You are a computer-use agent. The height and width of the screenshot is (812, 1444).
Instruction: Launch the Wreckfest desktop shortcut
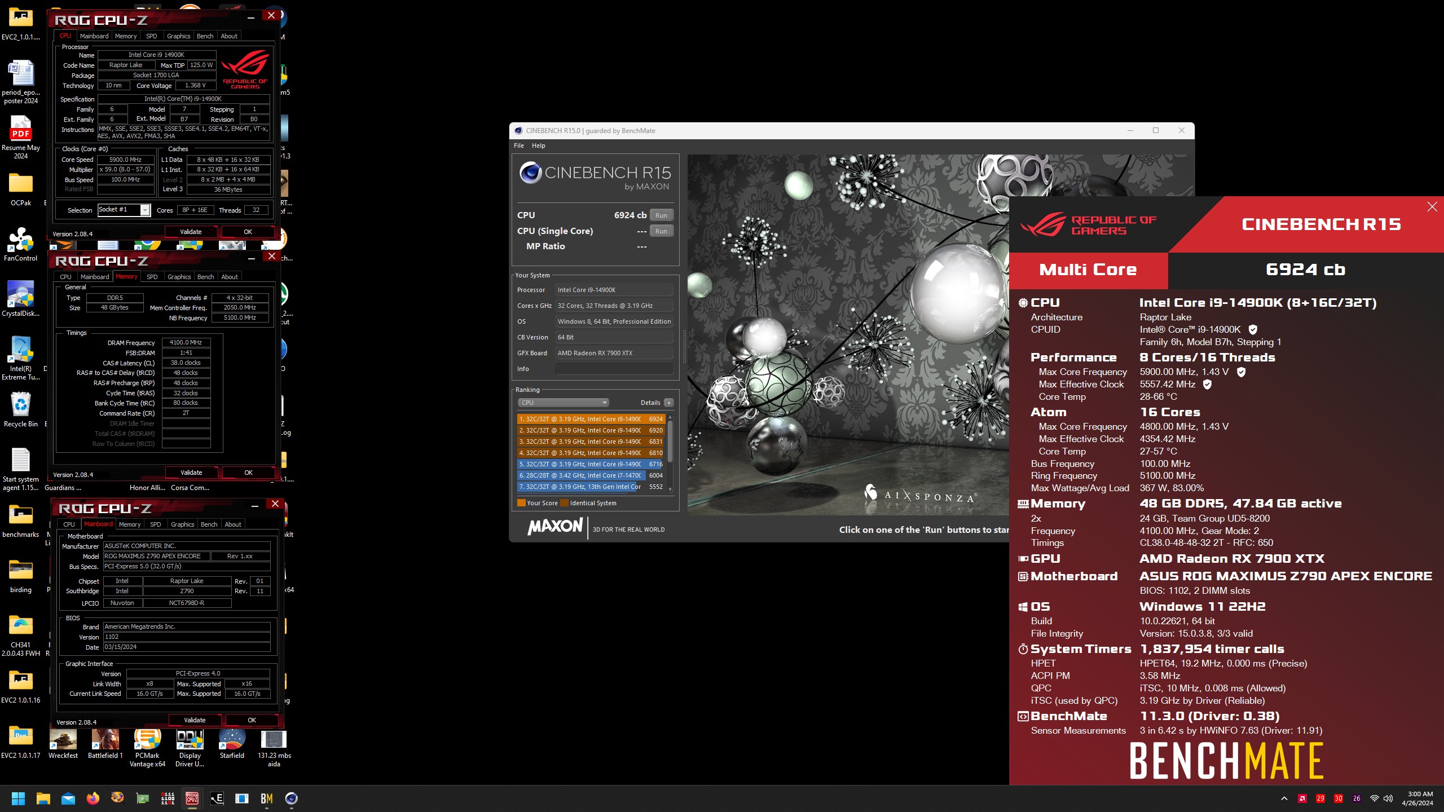[x=63, y=744]
